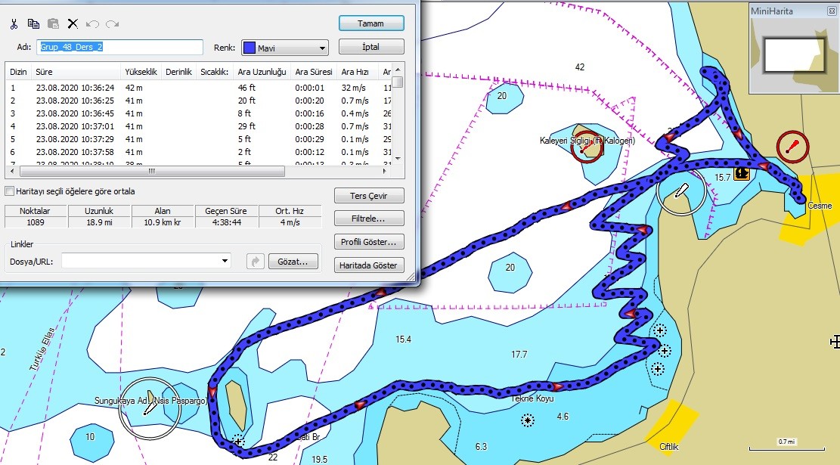Click the Tamam button
This screenshot has height=465, width=840.
tap(370, 23)
